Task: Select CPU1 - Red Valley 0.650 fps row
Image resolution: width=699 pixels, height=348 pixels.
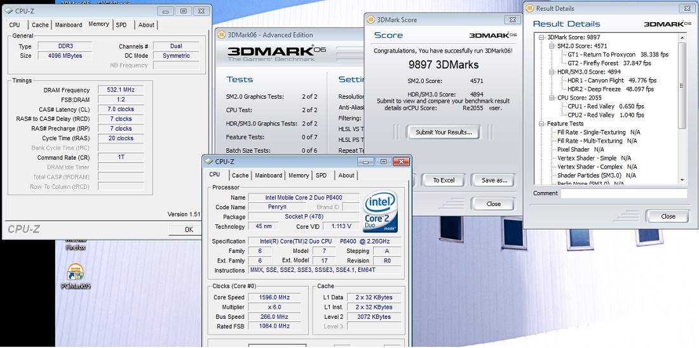Action: pyautogui.click(x=606, y=106)
